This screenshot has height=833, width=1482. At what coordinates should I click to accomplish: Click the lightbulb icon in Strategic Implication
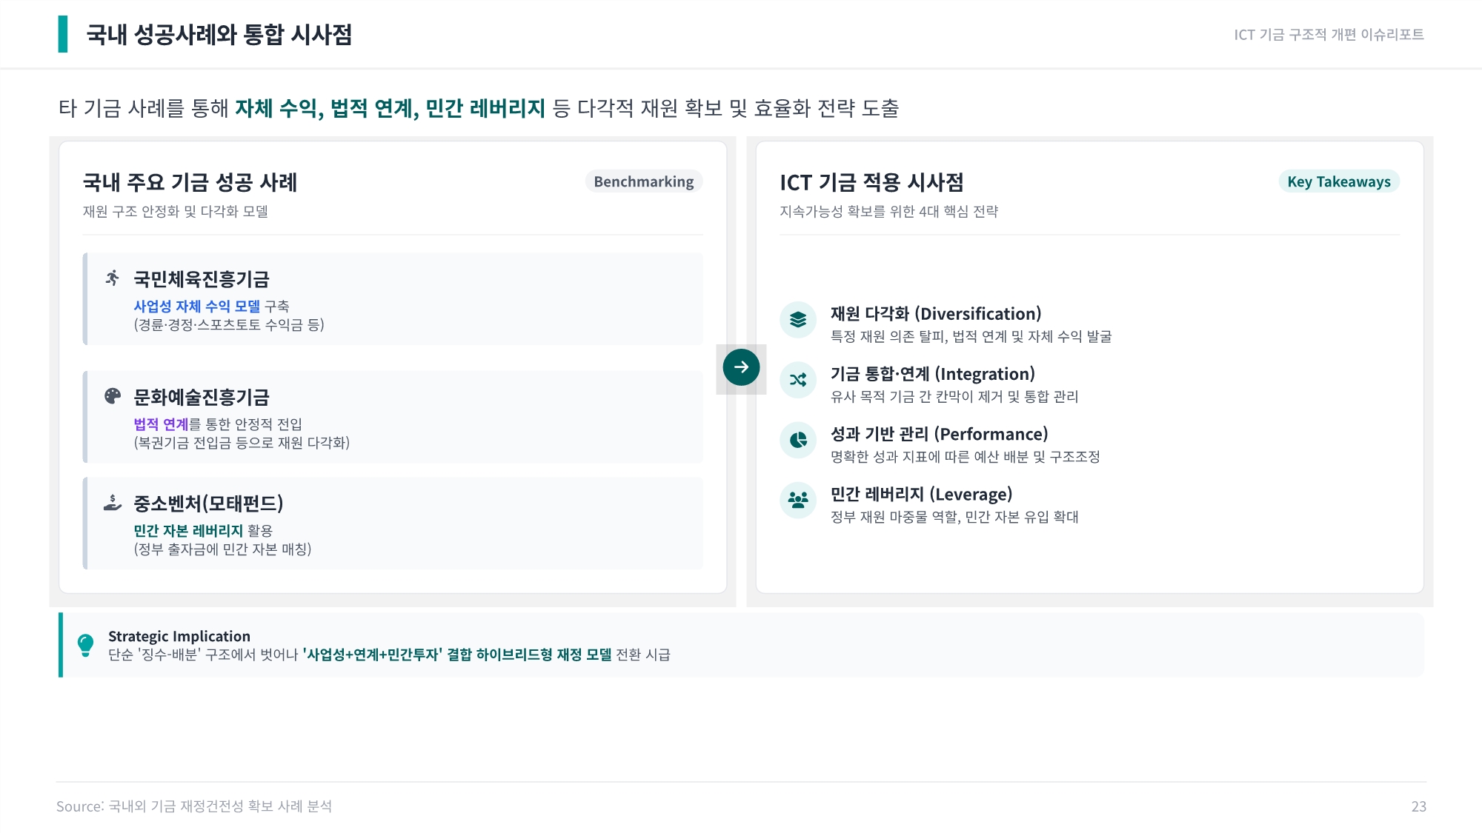86,645
